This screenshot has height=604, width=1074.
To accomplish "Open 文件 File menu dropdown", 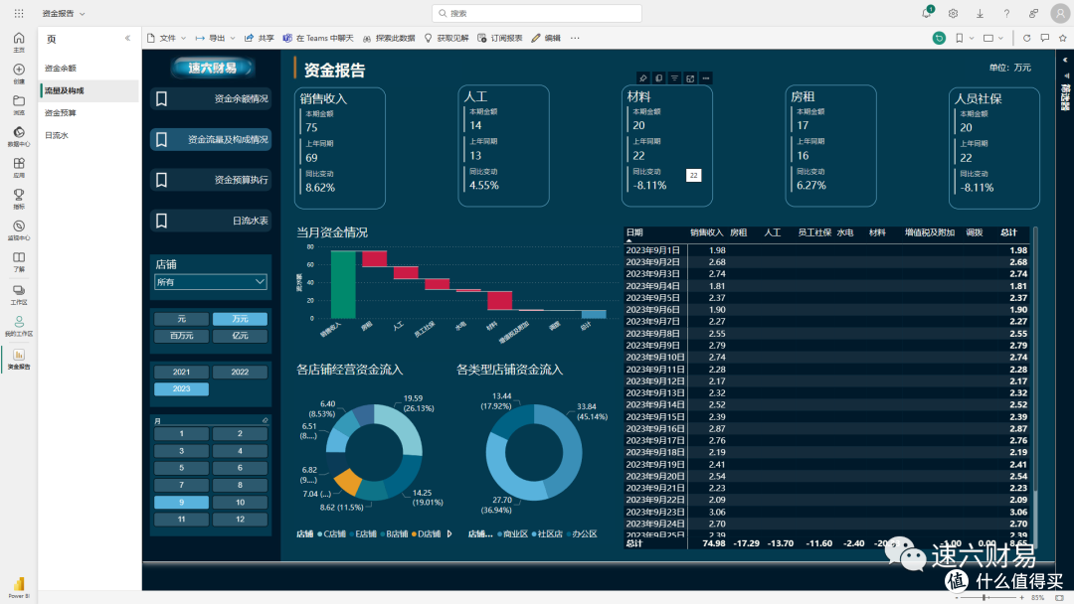I will tap(167, 39).
